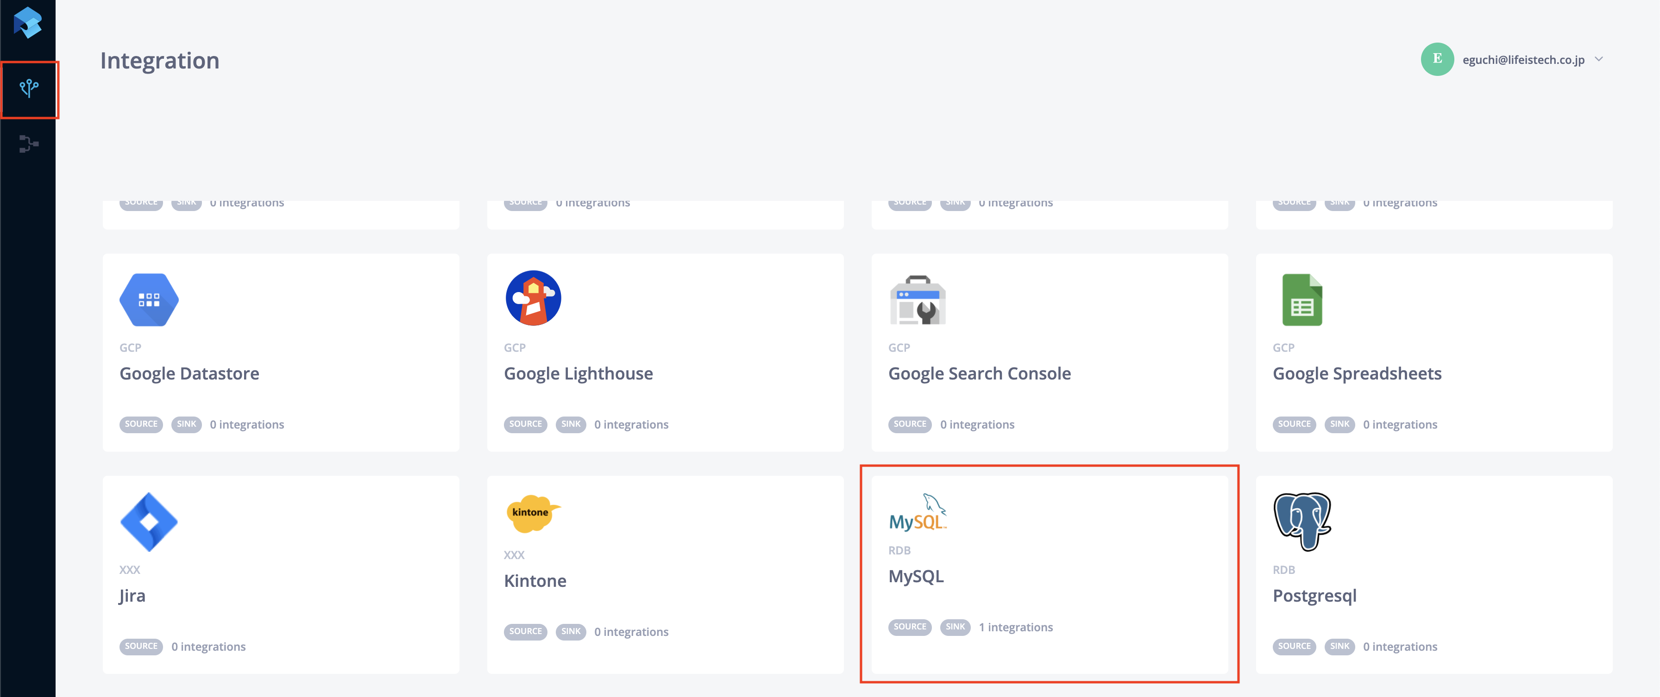
Task: Open the pipeline workflow sidebar icon
Action: pyautogui.click(x=28, y=143)
